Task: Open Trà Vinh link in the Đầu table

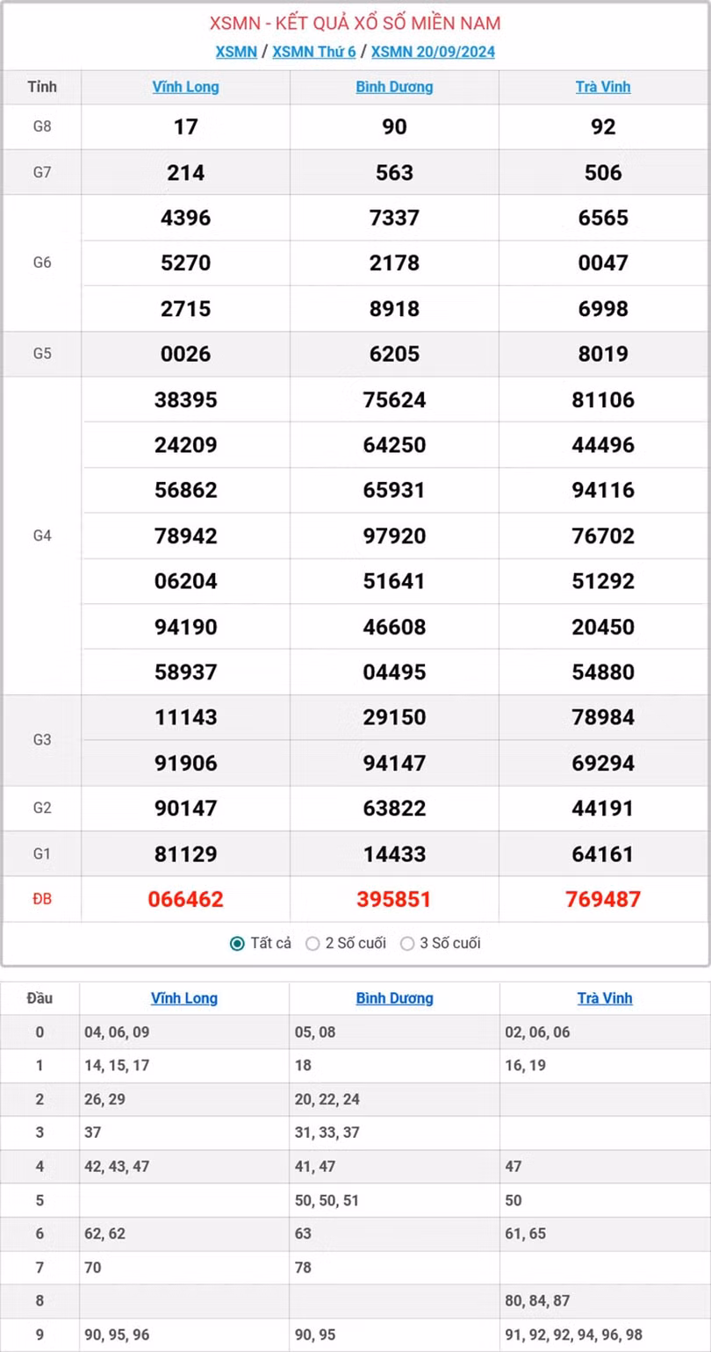Action: click(x=605, y=998)
